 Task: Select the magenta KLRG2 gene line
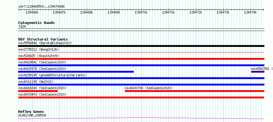pyautogui.click(x=141, y=118)
